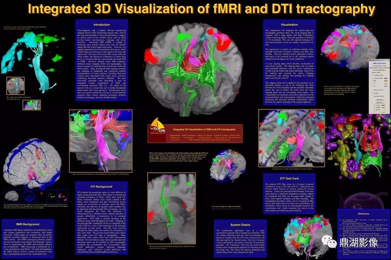This screenshot has height=260, width=391.
Task: Click the DTI Background heading
Action: point(101,175)
